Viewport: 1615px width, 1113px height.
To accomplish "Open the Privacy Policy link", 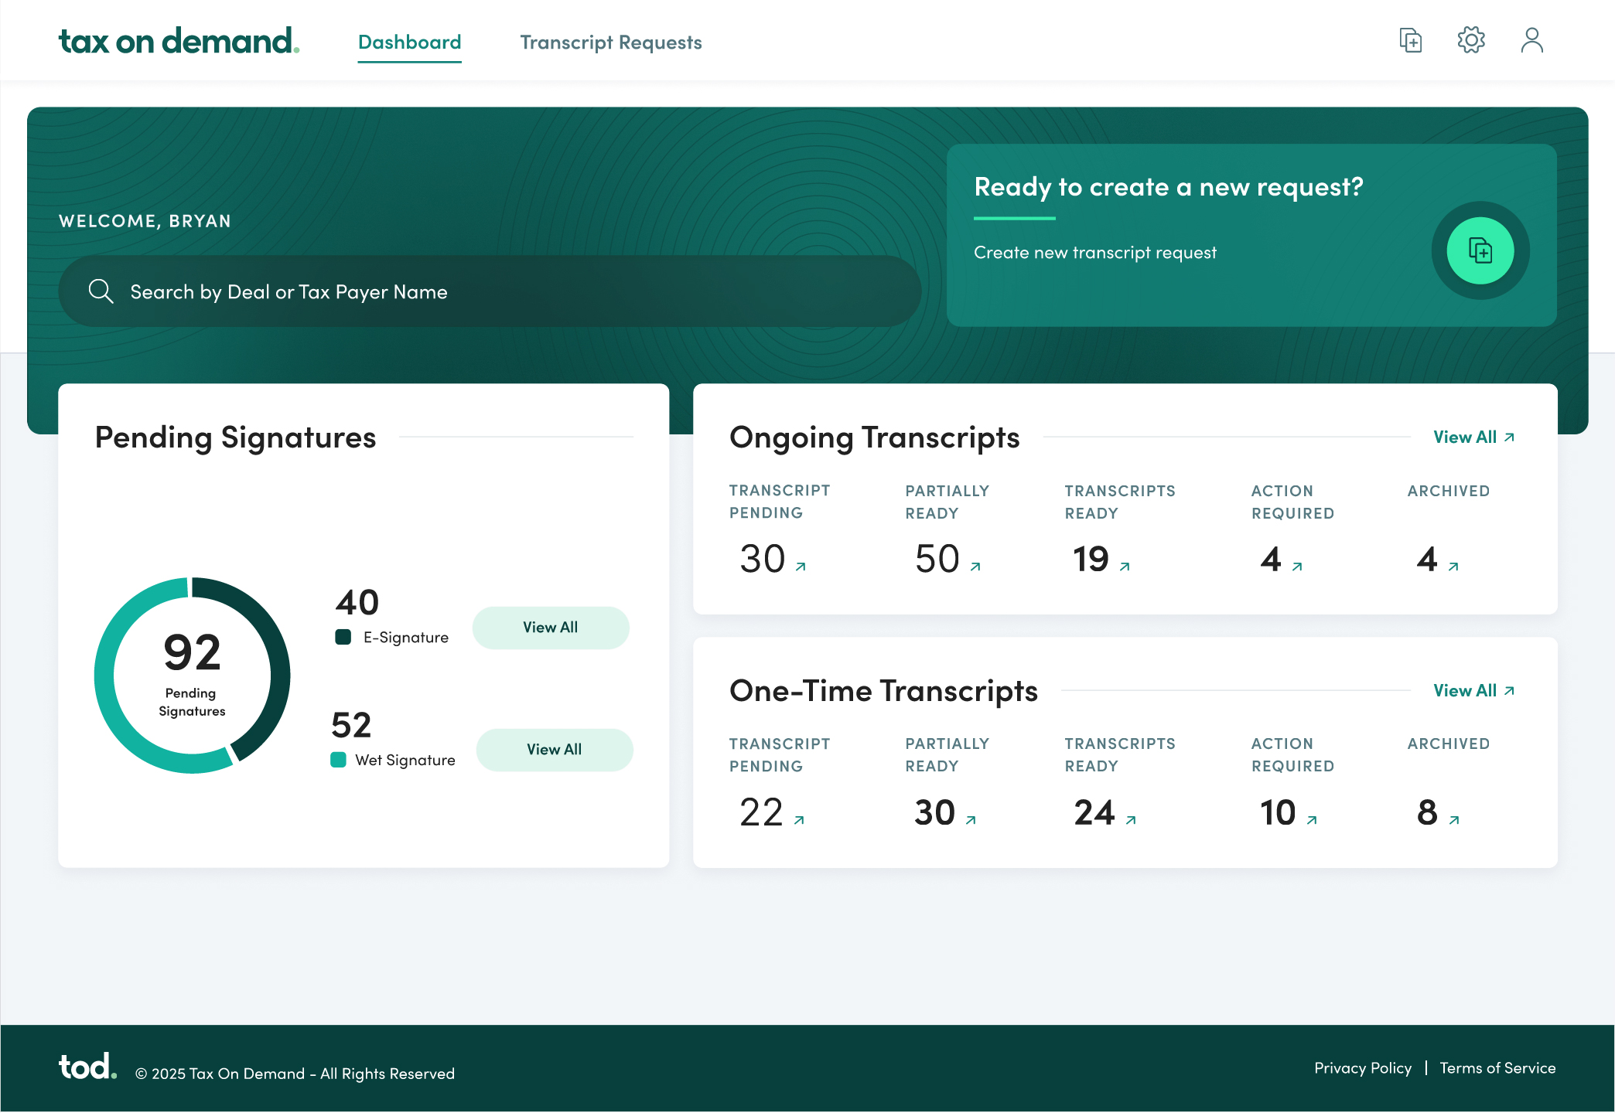I will pyautogui.click(x=1363, y=1067).
